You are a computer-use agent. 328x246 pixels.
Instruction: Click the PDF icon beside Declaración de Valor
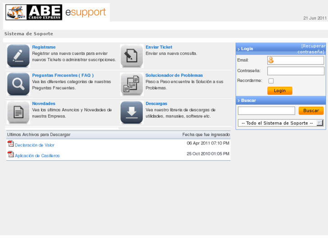point(11,144)
